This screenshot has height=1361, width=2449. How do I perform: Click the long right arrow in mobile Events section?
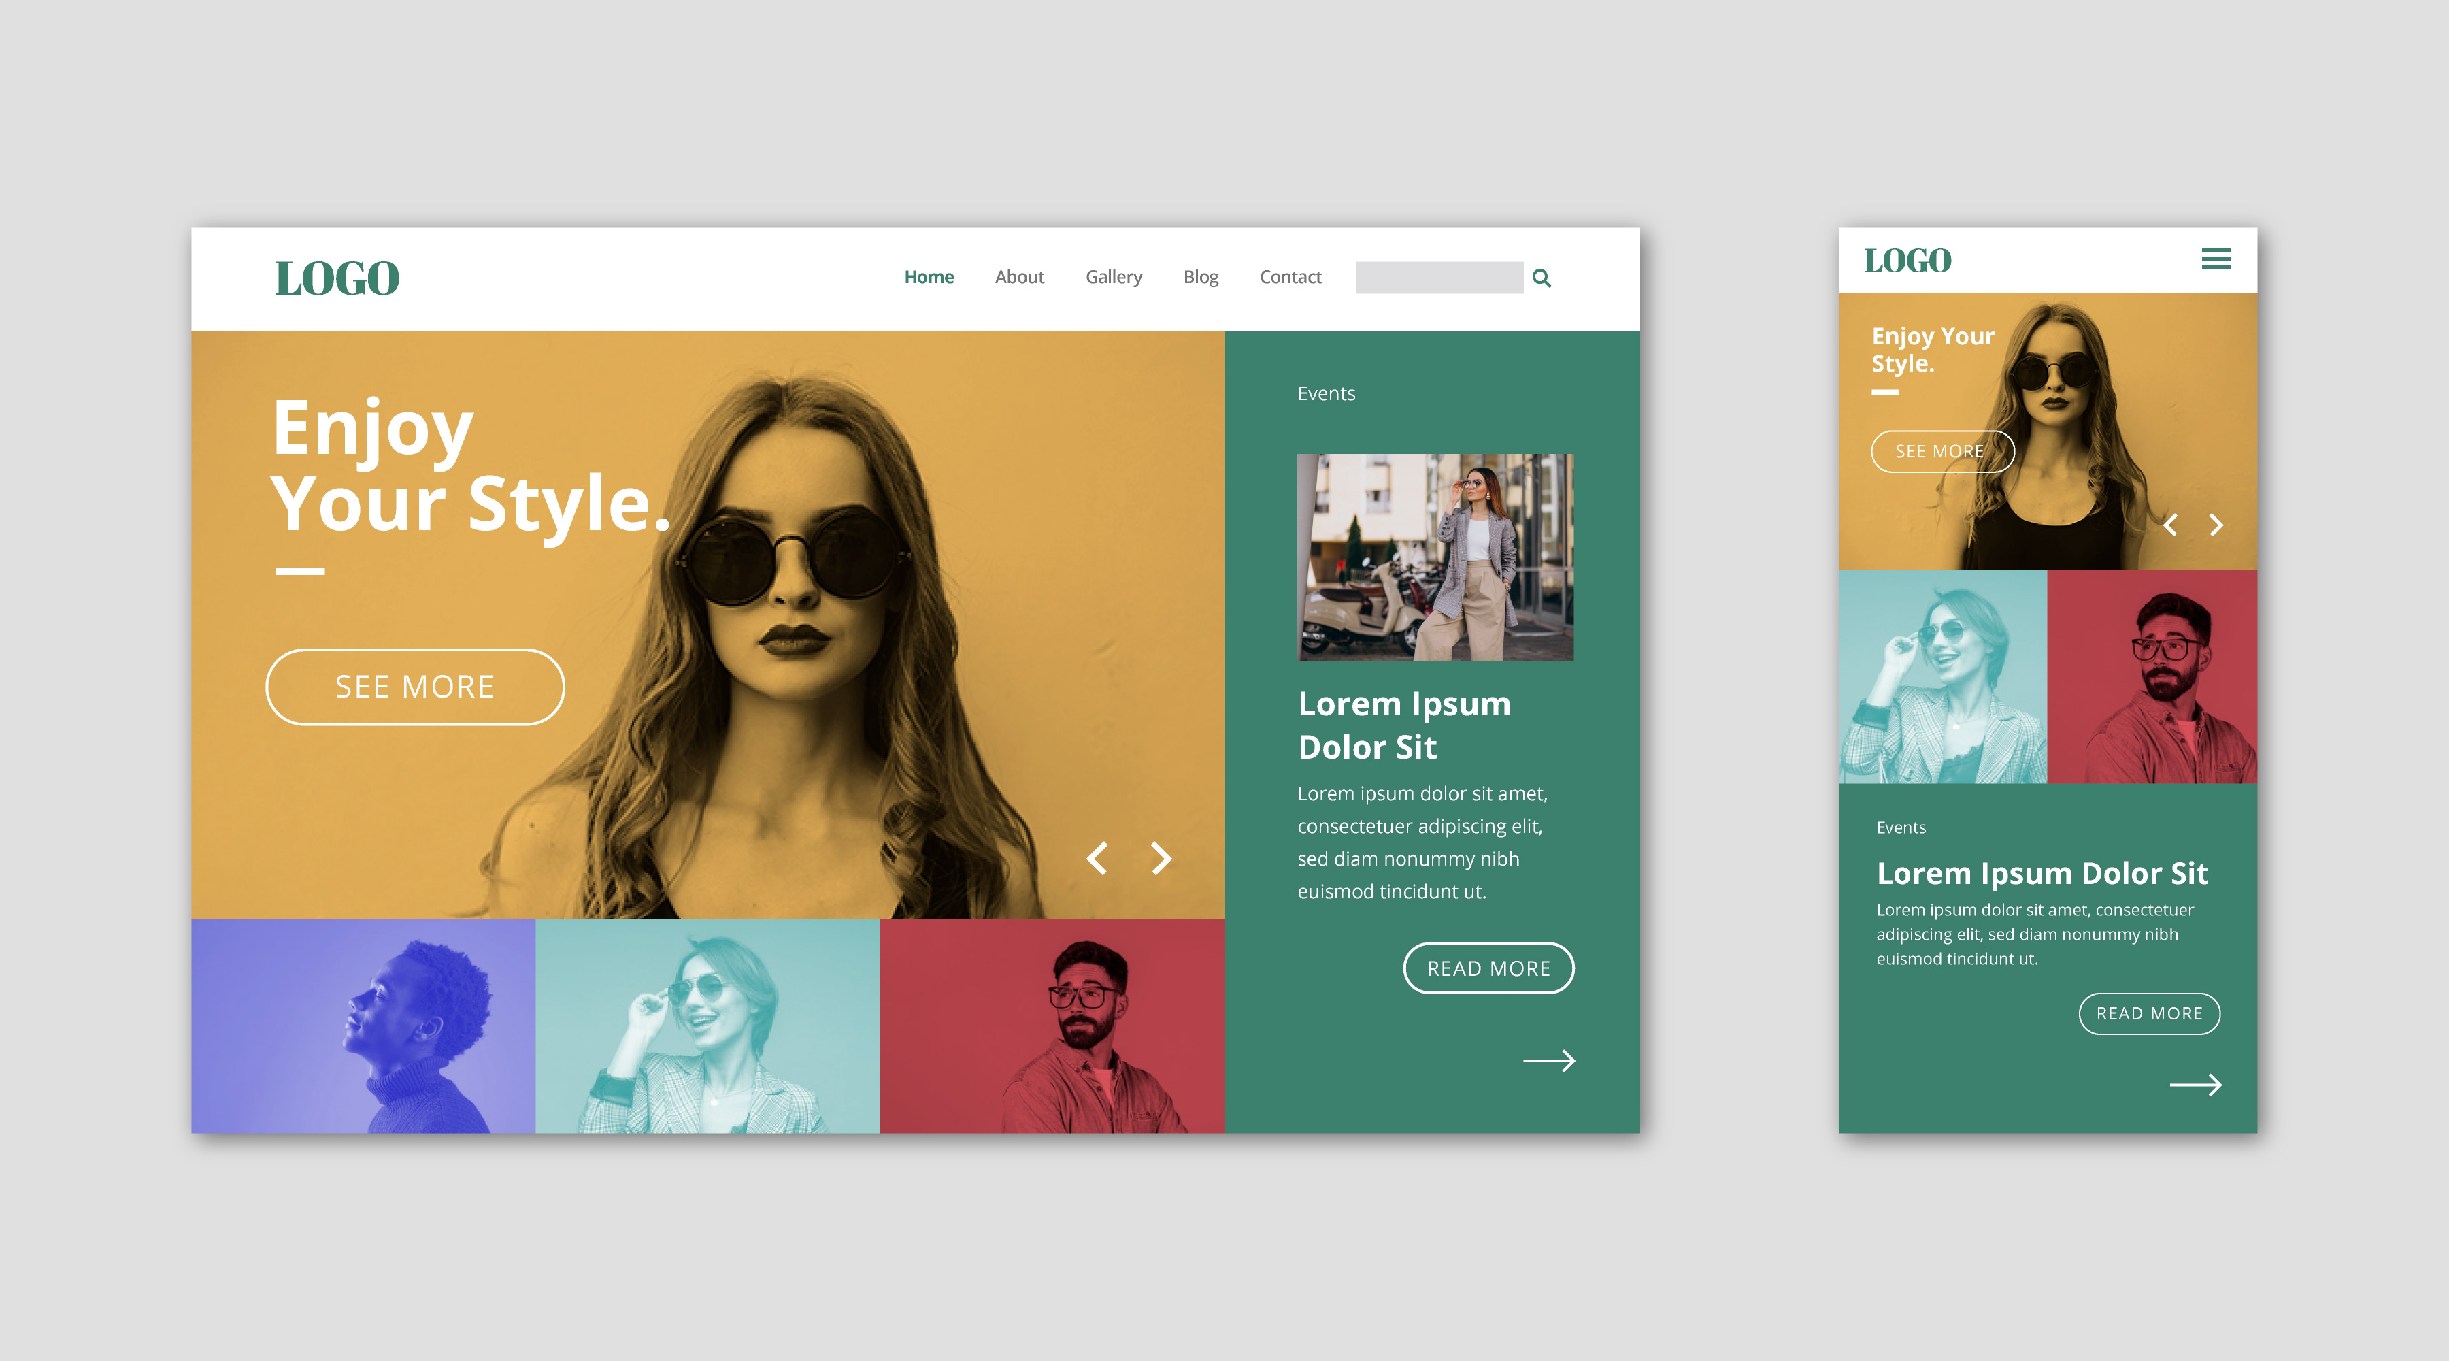2195,1085
